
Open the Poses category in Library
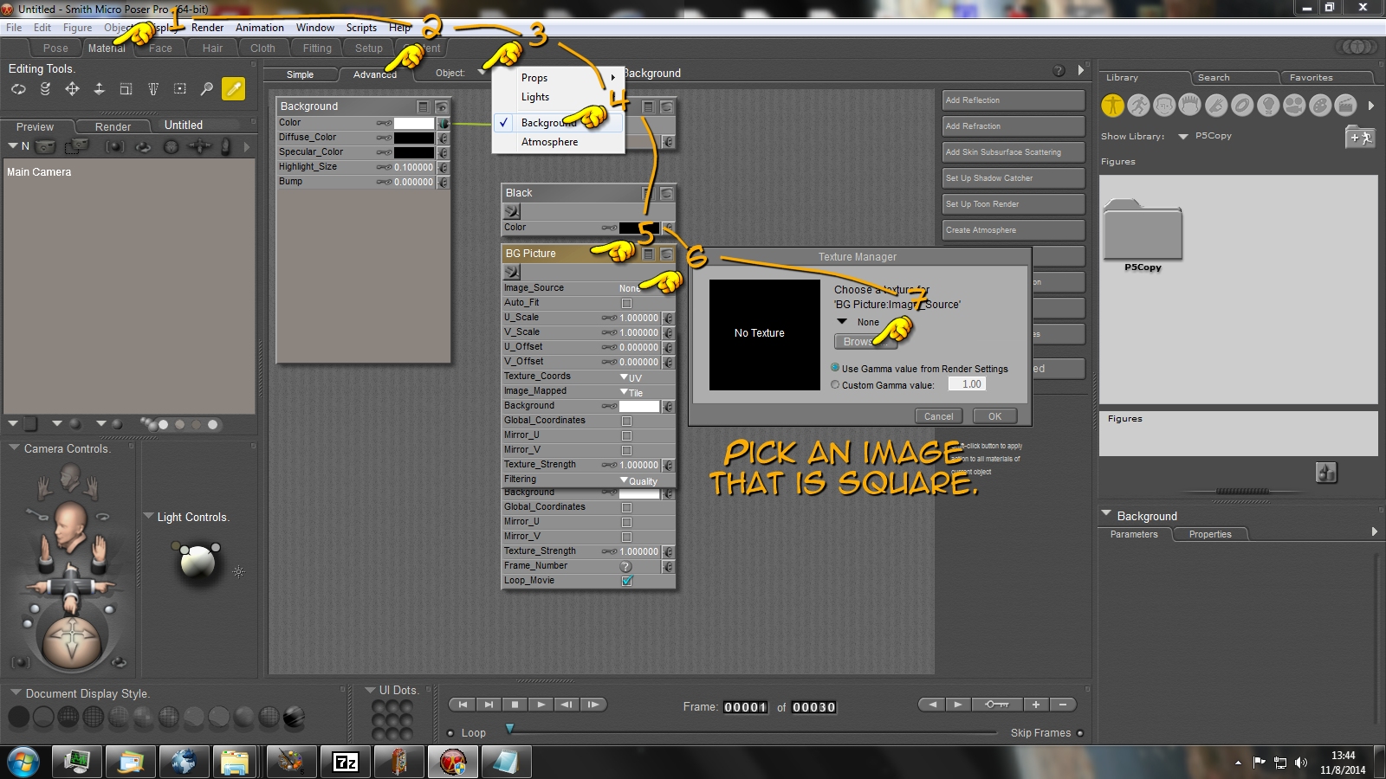point(1138,106)
